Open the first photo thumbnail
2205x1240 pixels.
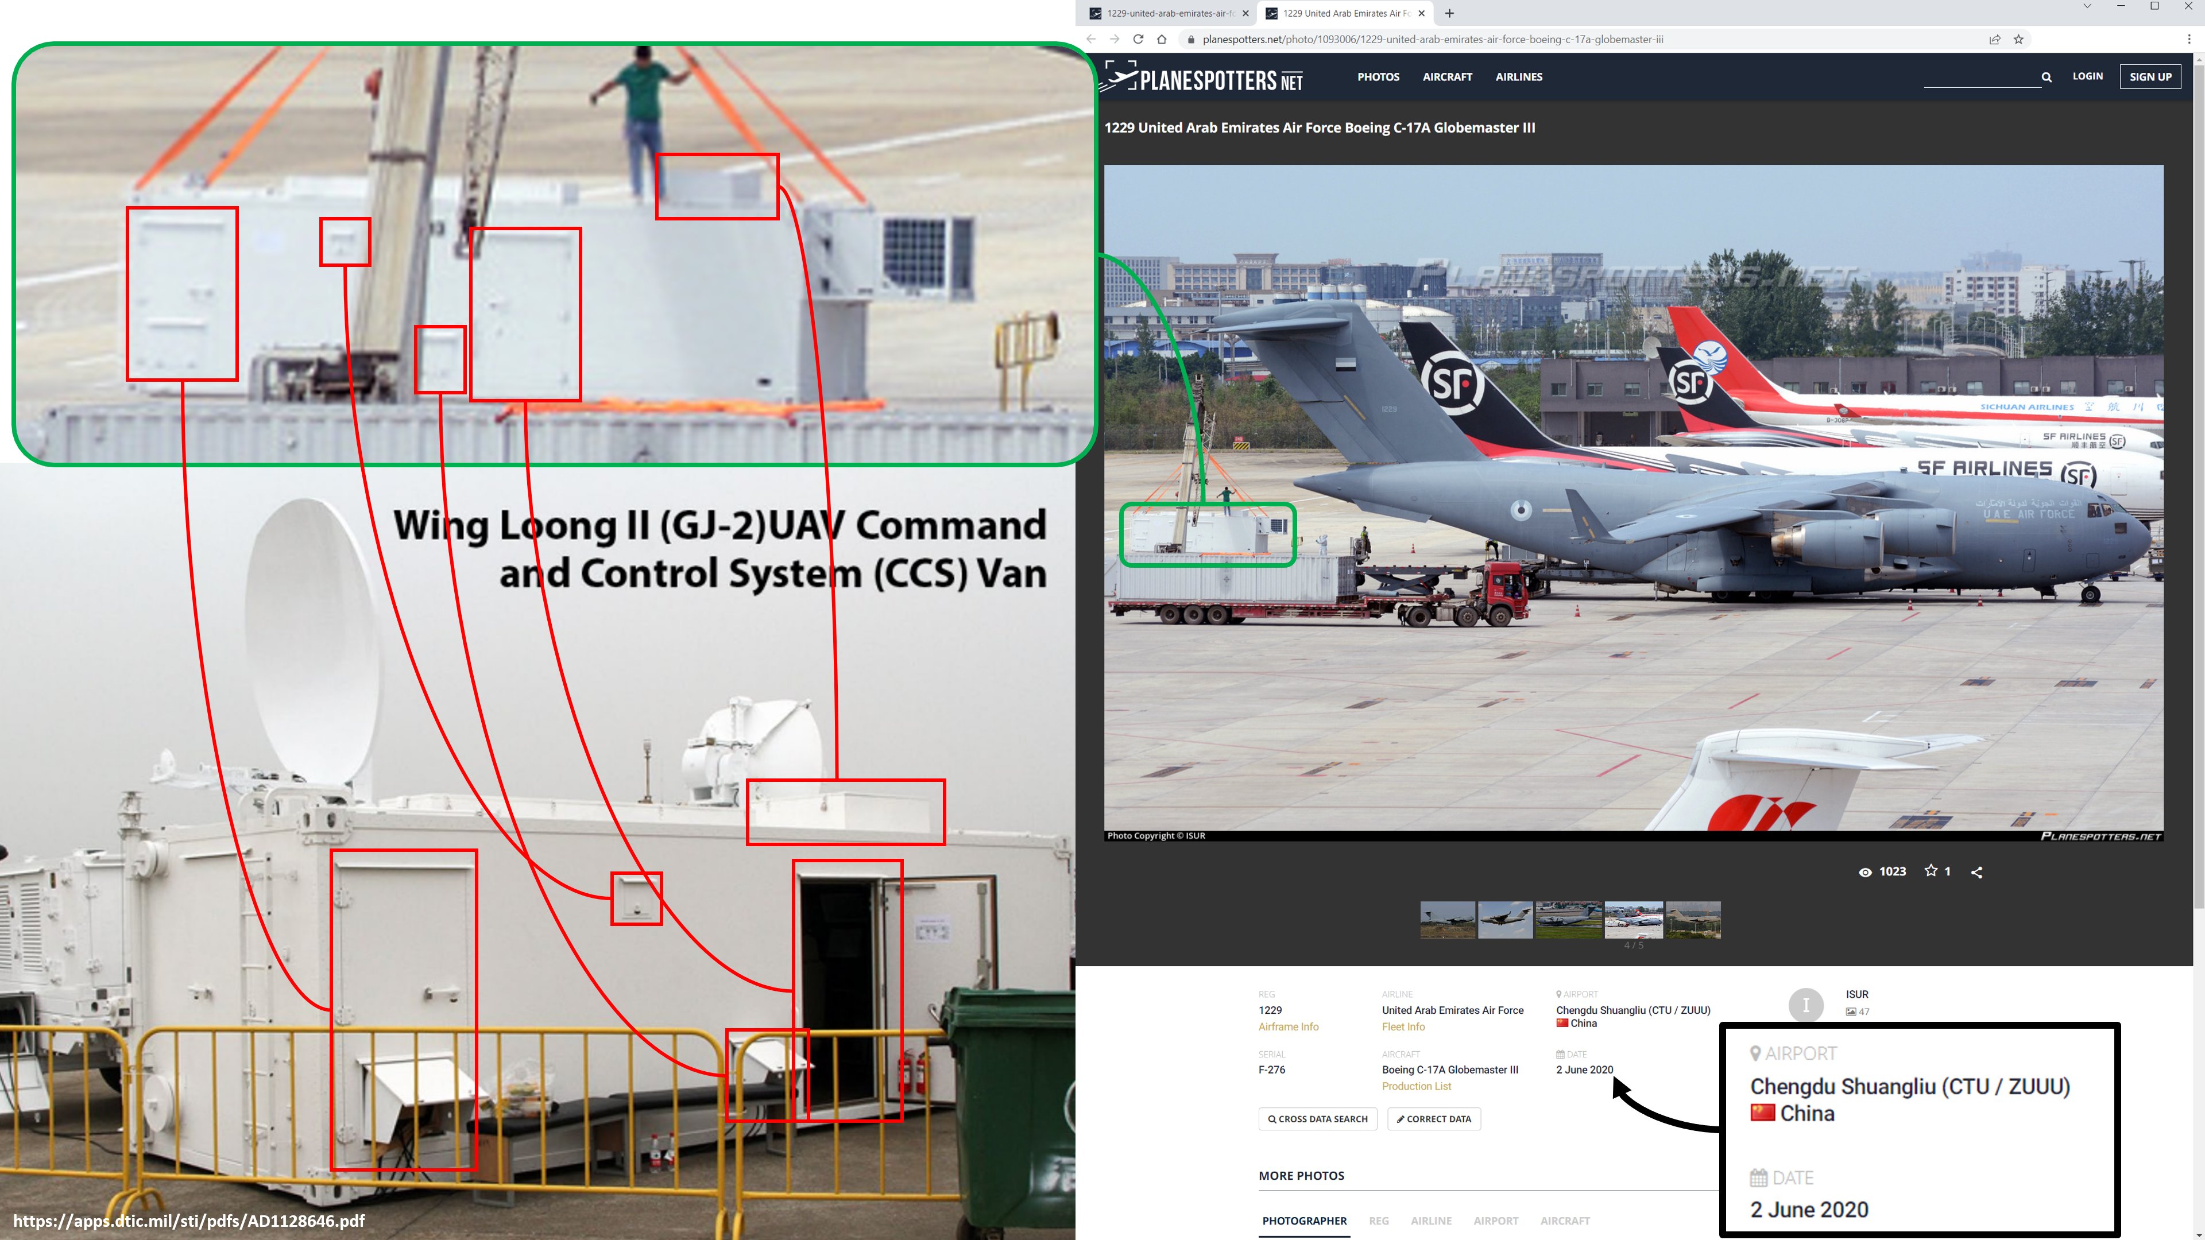coord(1448,920)
